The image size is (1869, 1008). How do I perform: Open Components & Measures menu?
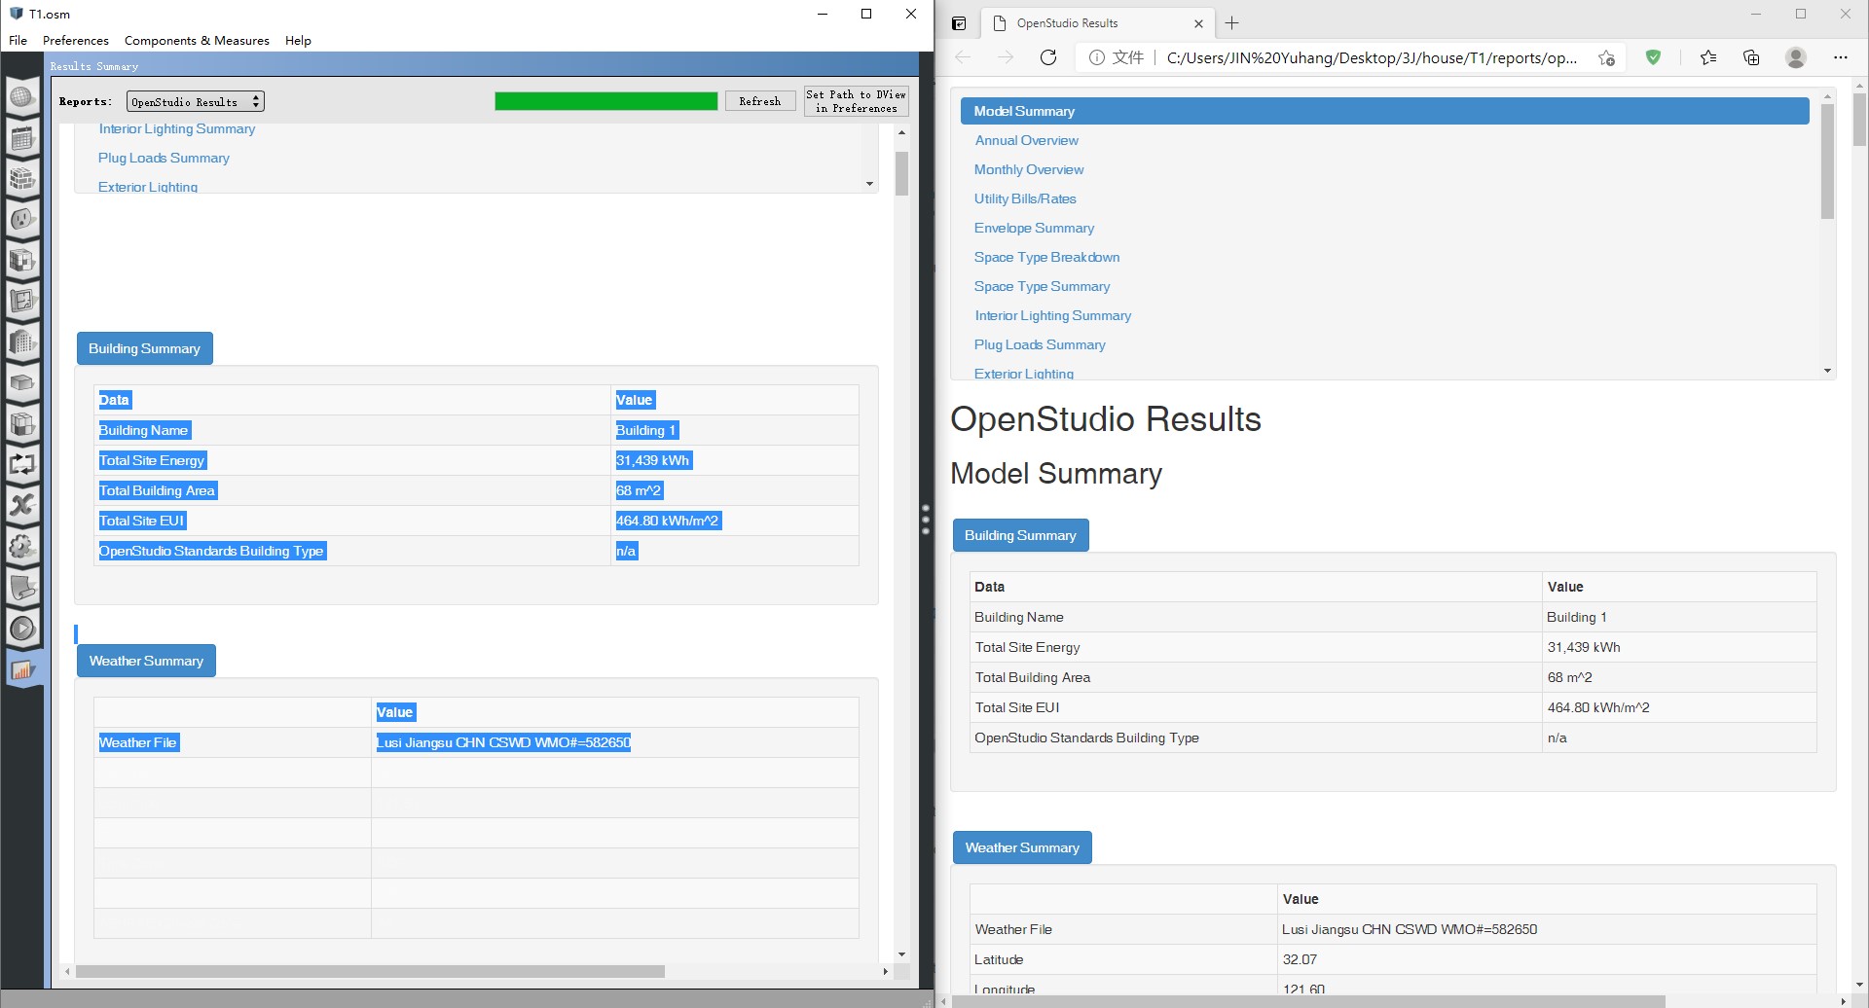pos(197,40)
